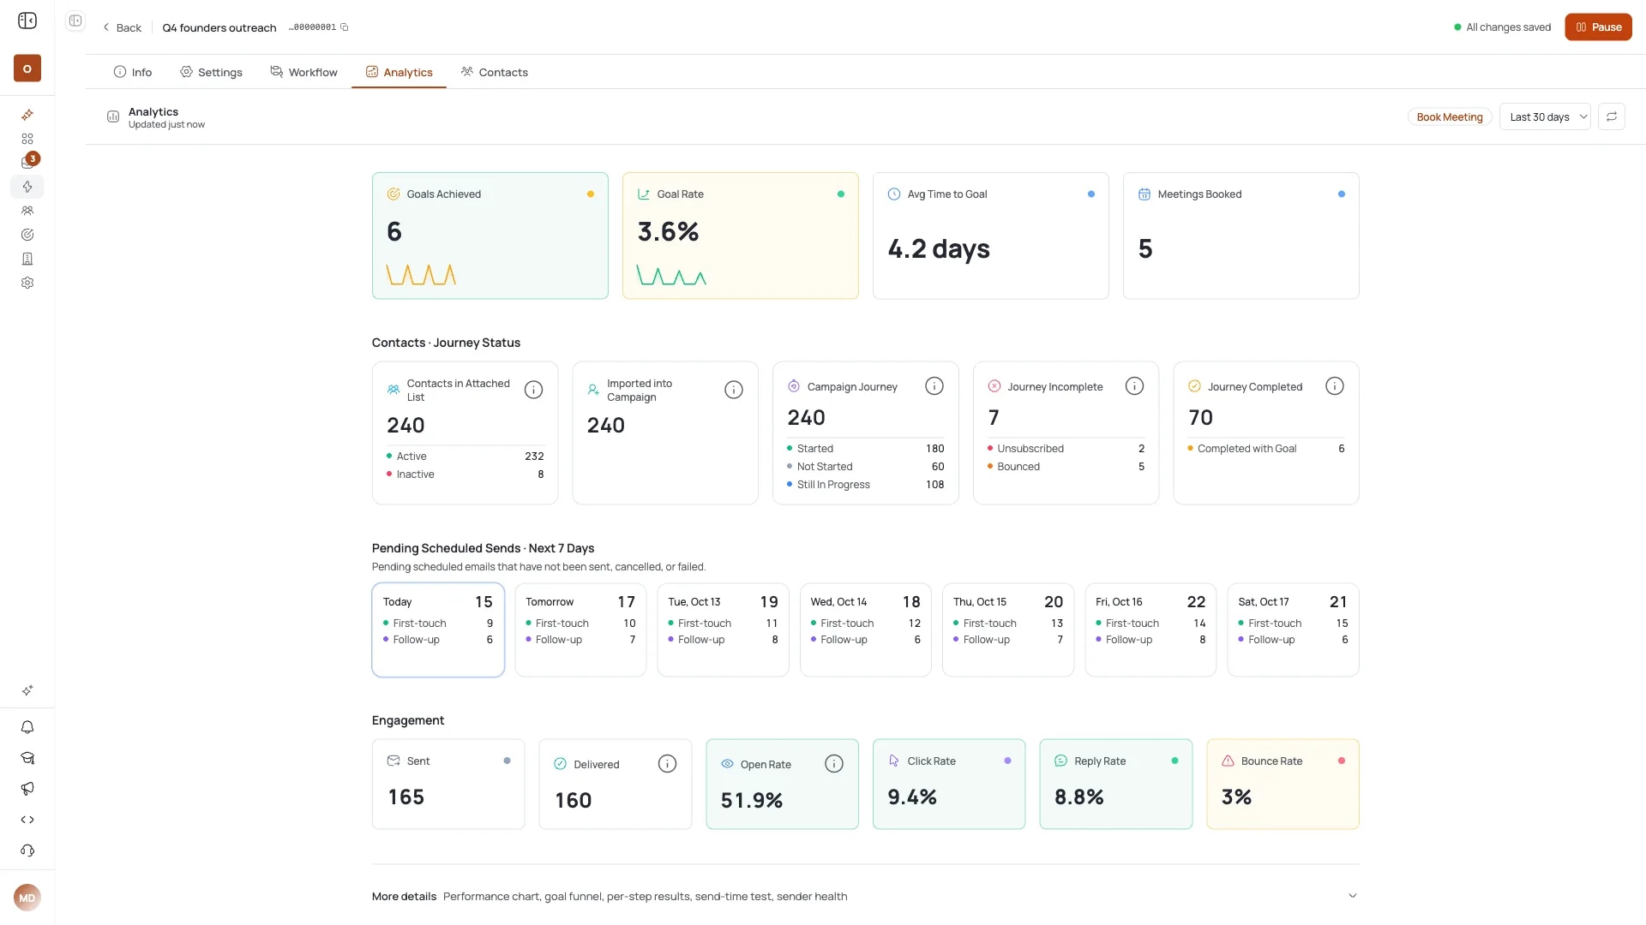Go Back to the campaigns list
The height and width of the screenshot is (925, 1646).
[x=122, y=27]
